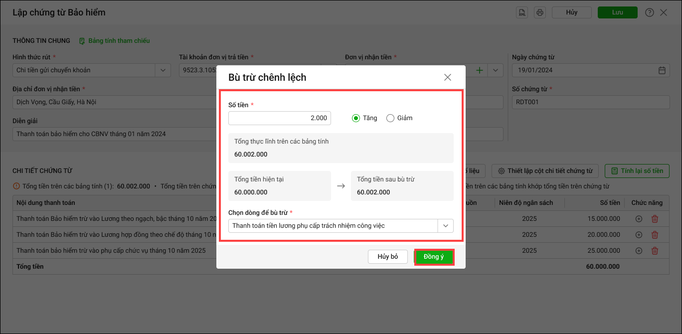
Task: Delete the 25.000.000 row with trash icon
Action: (655, 251)
